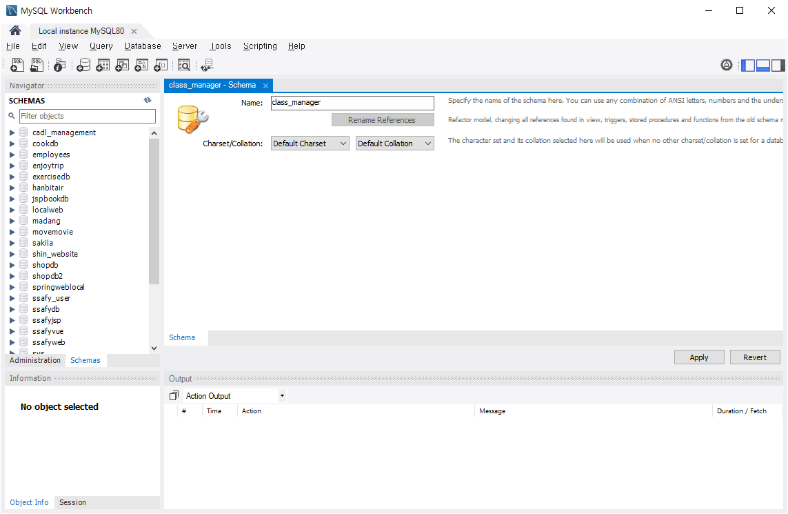This screenshot has width=788, height=514.
Task: Open the Query menu
Action: (101, 46)
